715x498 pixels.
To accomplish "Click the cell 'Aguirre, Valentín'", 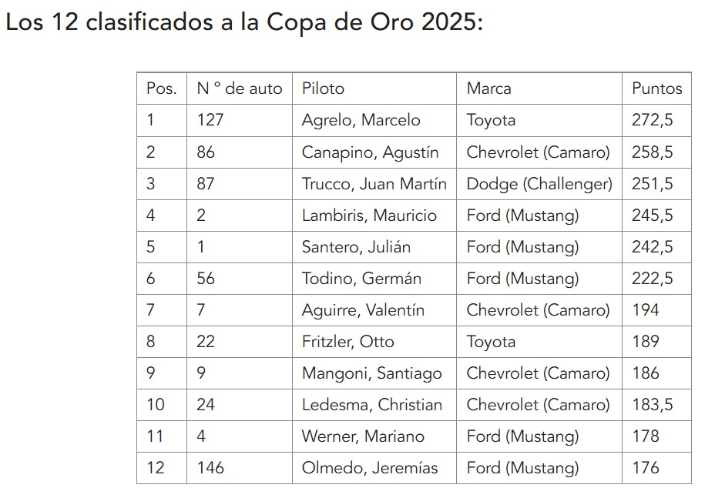I will click(374, 310).
